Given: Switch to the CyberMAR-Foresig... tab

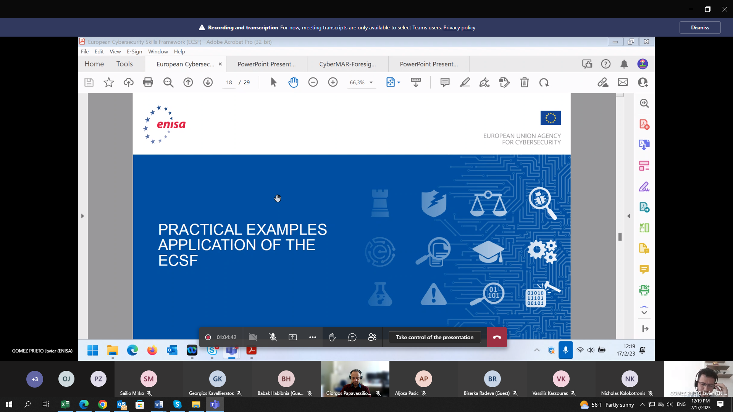Looking at the screenshot, I should (347, 64).
